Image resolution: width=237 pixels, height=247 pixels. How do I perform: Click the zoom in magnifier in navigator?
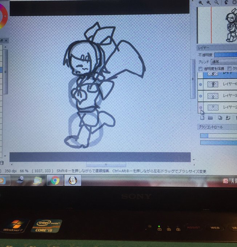click(x=201, y=3)
